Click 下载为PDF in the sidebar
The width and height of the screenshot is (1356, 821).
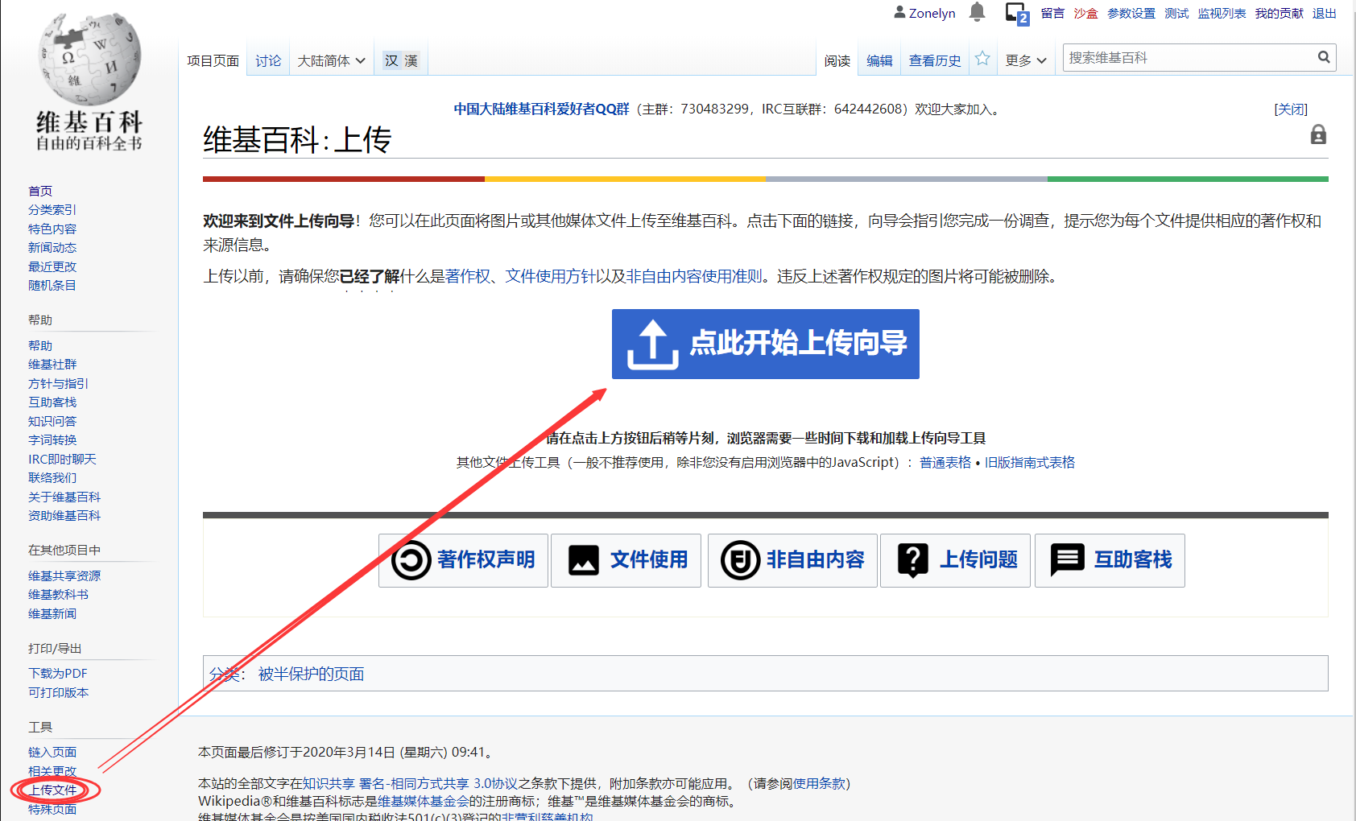[58, 673]
